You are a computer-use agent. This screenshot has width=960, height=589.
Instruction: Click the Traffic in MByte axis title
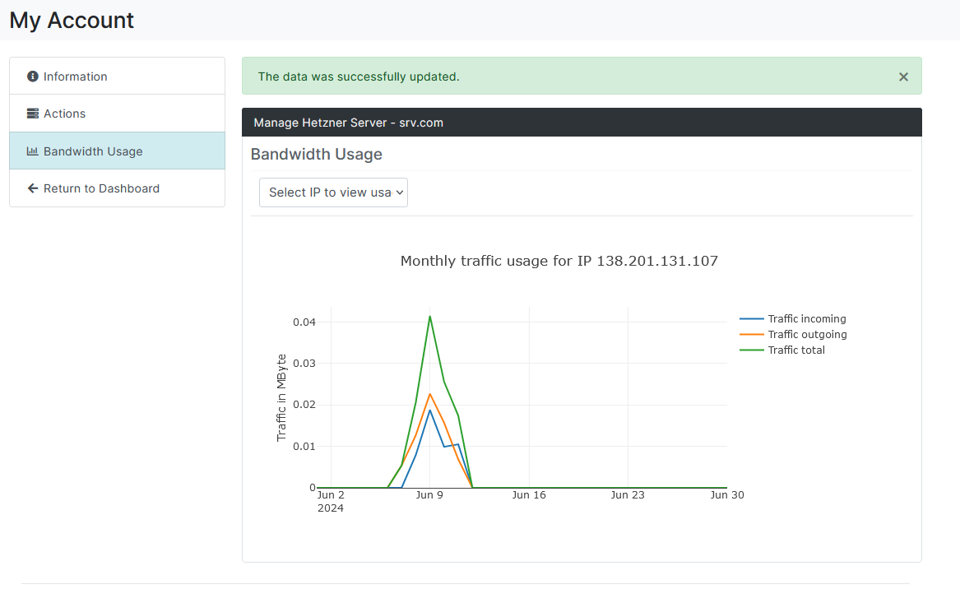281,397
